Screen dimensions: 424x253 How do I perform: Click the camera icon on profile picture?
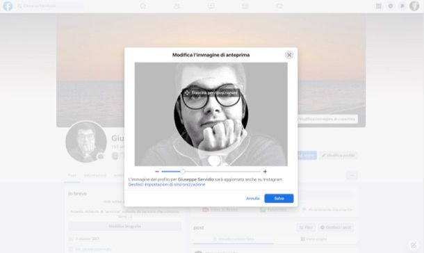click(101, 156)
